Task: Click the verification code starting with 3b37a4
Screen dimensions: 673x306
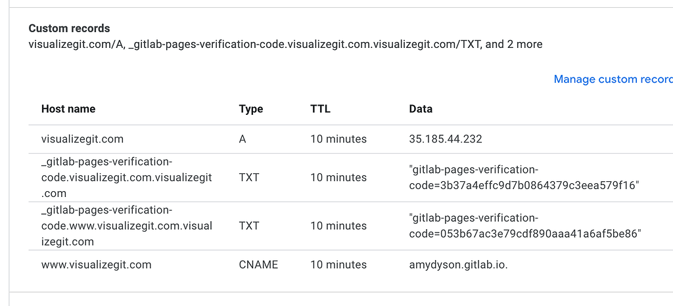Action: 524,186
